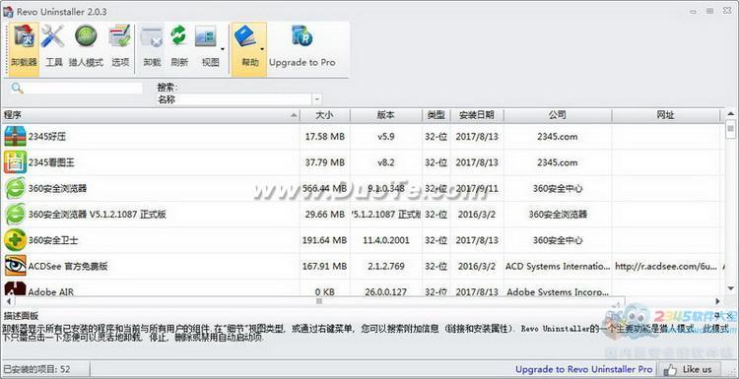Click the list scroll-up arrow

coord(730,114)
